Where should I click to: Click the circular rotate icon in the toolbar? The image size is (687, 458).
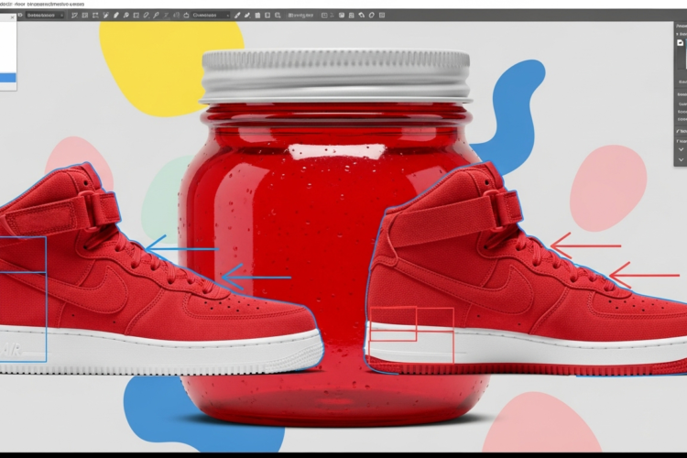(x=372, y=16)
